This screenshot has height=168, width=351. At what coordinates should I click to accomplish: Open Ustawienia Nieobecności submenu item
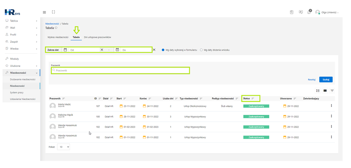click(23, 99)
